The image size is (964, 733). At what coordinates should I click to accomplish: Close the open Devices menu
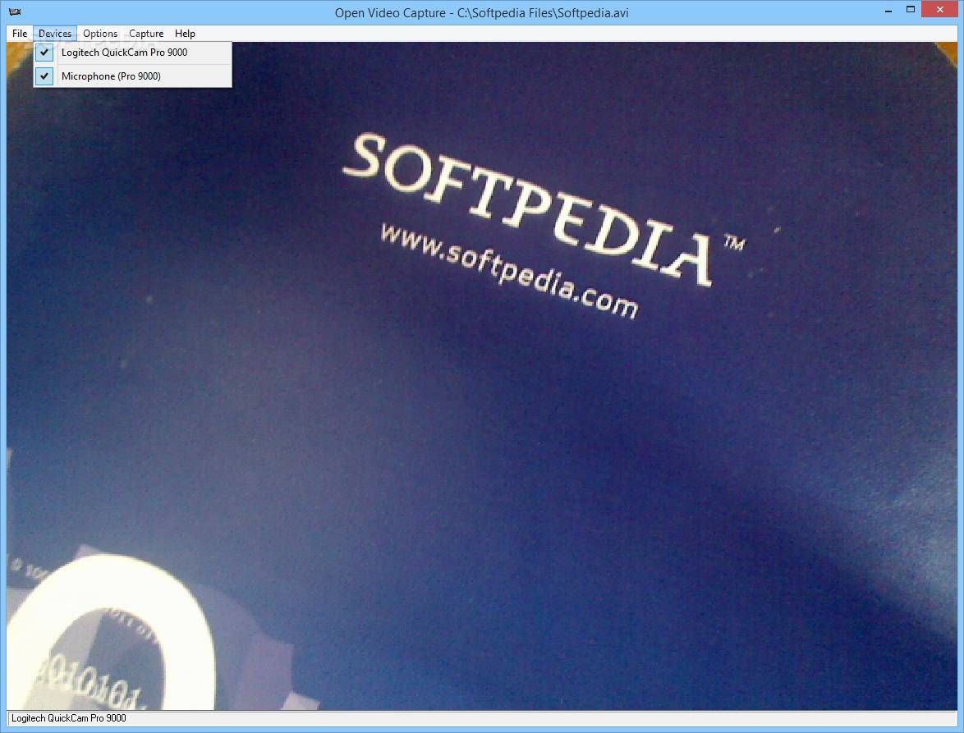[55, 33]
